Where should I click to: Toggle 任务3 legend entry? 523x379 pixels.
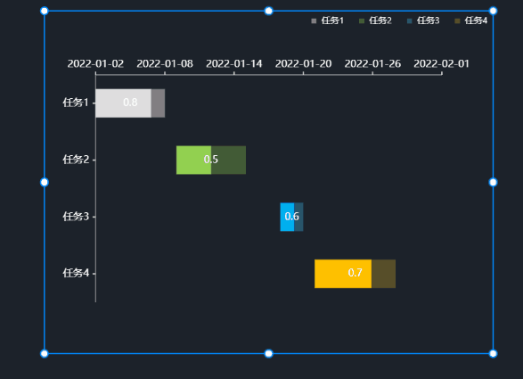pyautogui.click(x=423, y=21)
